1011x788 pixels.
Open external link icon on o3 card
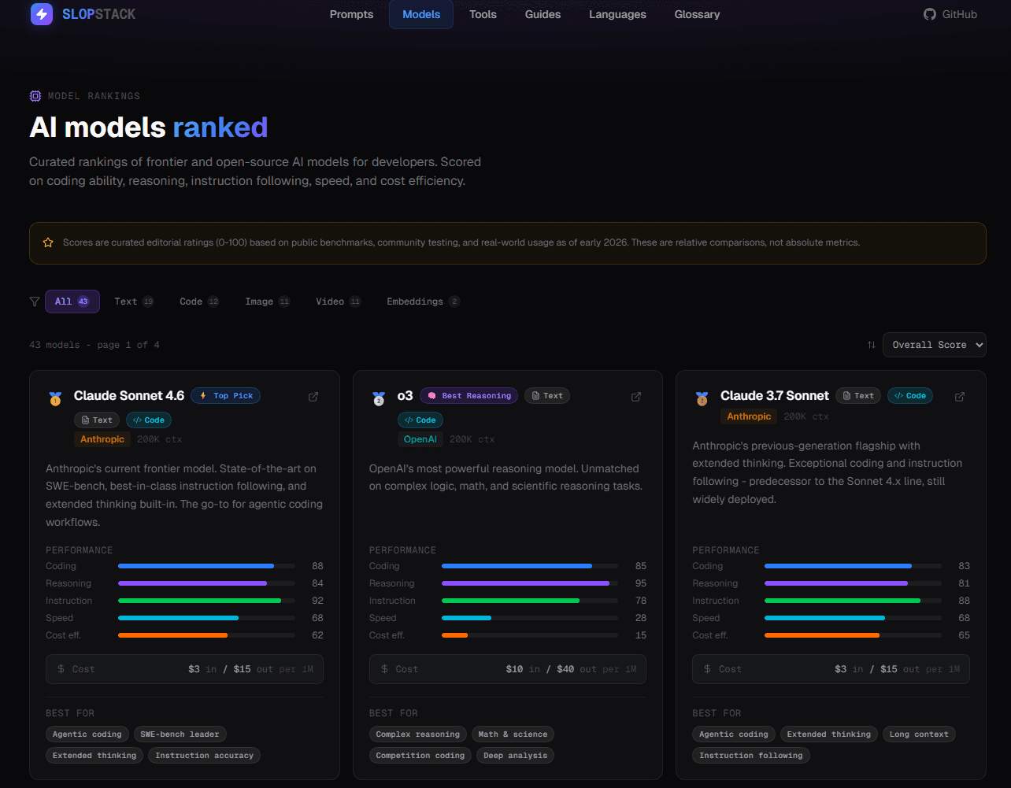point(636,397)
